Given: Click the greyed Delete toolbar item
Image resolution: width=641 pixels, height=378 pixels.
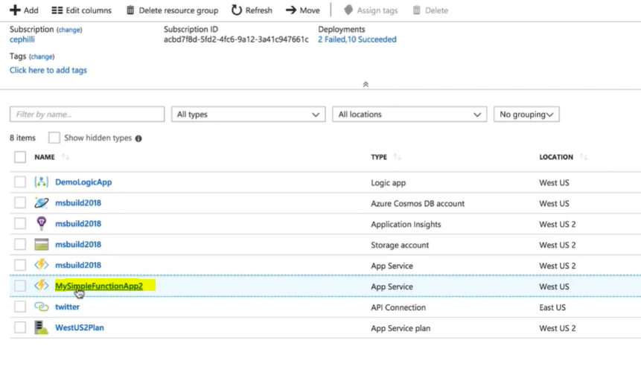Looking at the screenshot, I should point(430,10).
